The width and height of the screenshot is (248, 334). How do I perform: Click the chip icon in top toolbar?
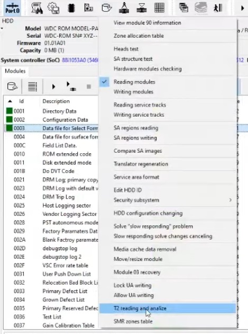click(x=71, y=8)
